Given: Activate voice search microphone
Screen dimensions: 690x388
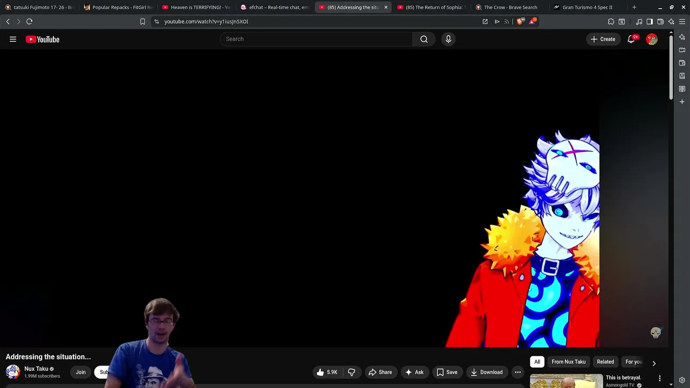Looking at the screenshot, I should pyautogui.click(x=448, y=39).
